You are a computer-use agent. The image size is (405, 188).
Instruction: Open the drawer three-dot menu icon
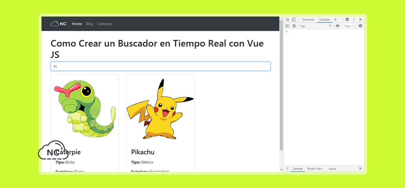point(287,169)
